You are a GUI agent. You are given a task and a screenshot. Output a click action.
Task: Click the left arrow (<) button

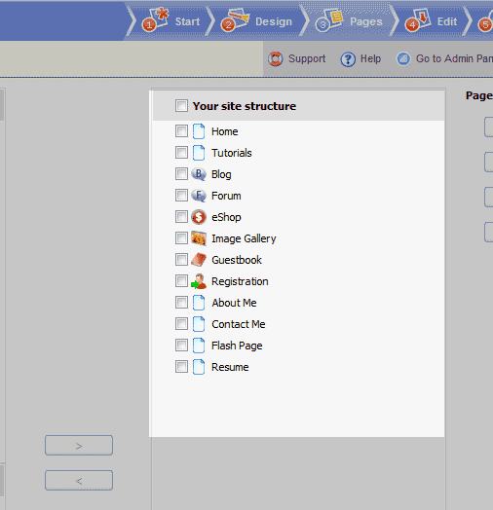(79, 480)
